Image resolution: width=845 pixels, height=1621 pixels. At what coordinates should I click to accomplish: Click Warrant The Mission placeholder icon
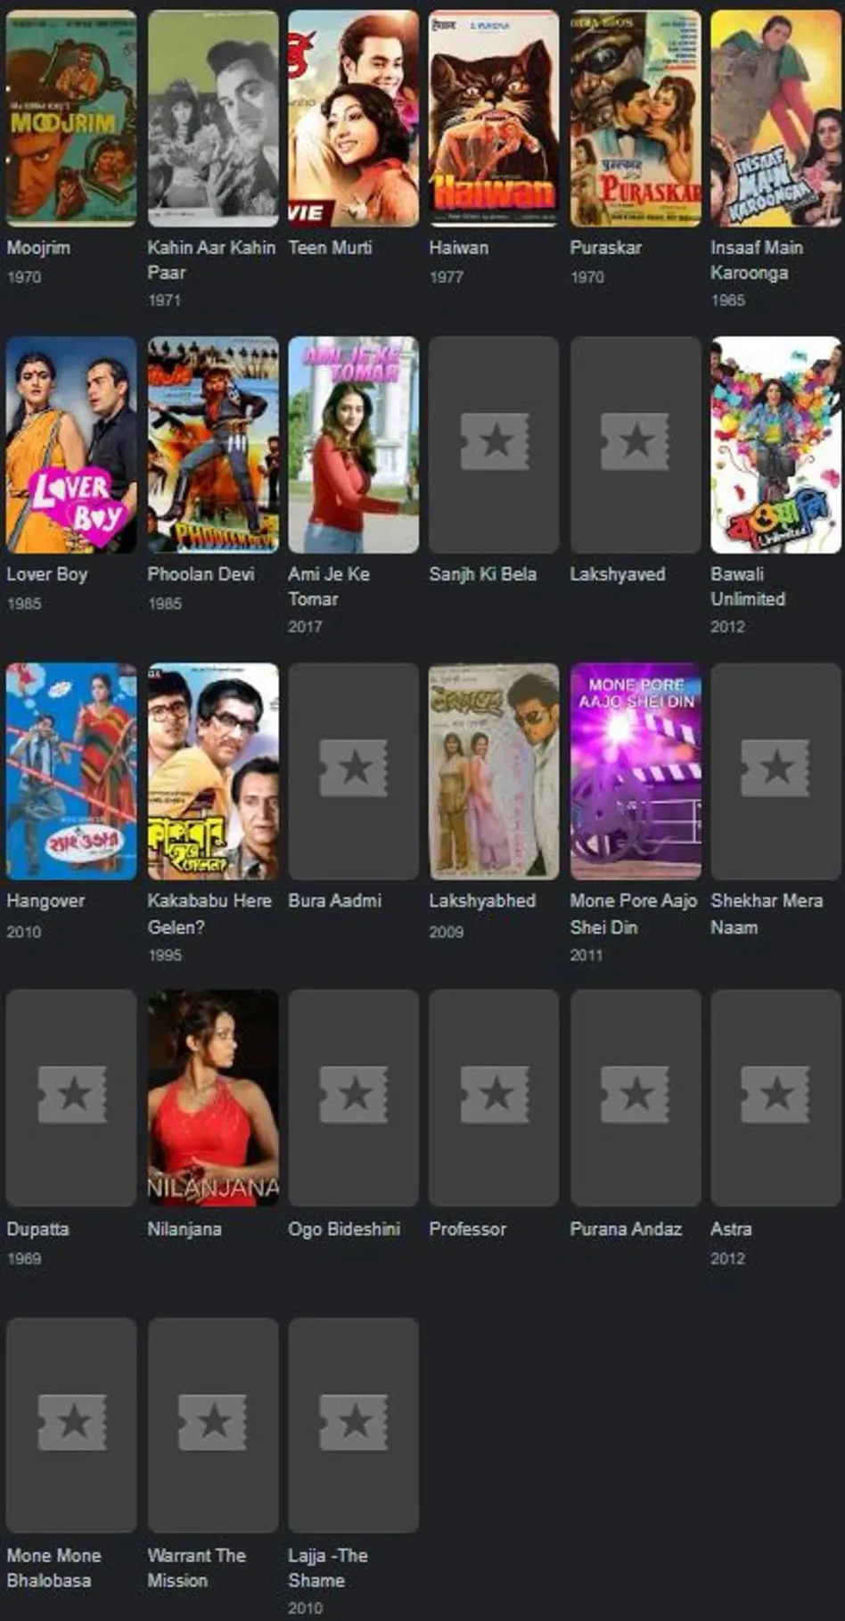[212, 1422]
